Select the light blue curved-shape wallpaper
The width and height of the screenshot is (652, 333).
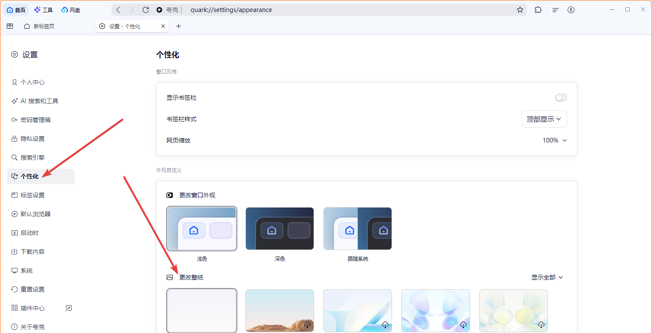pyautogui.click(x=358, y=311)
